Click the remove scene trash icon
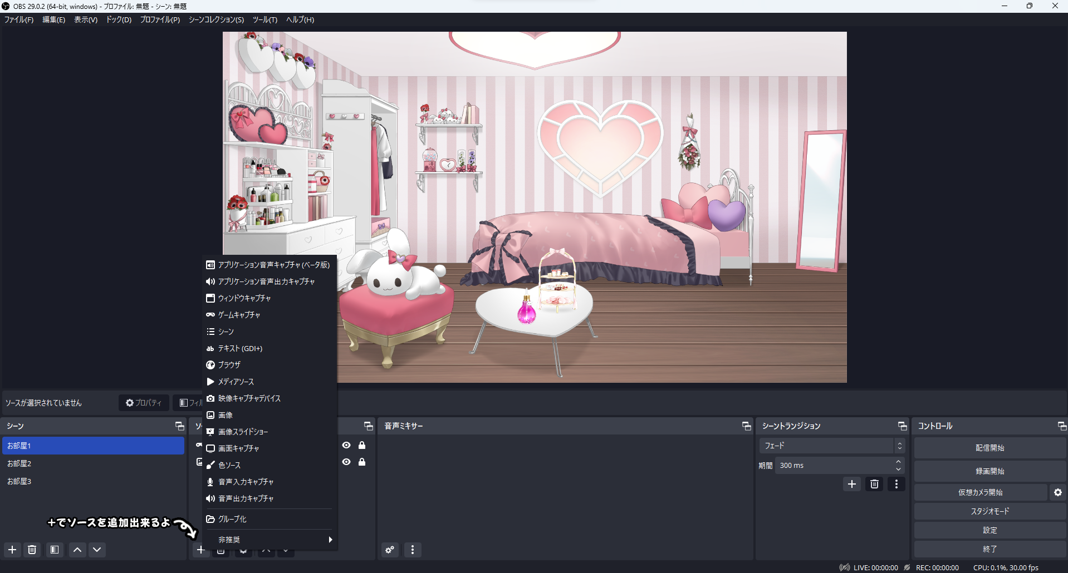 click(32, 550)
